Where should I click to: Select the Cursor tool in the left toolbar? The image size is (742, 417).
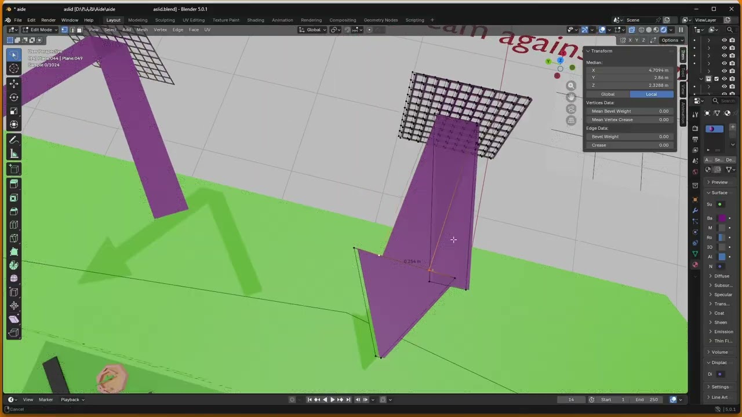pyautogui.click(x=14, y=68)
